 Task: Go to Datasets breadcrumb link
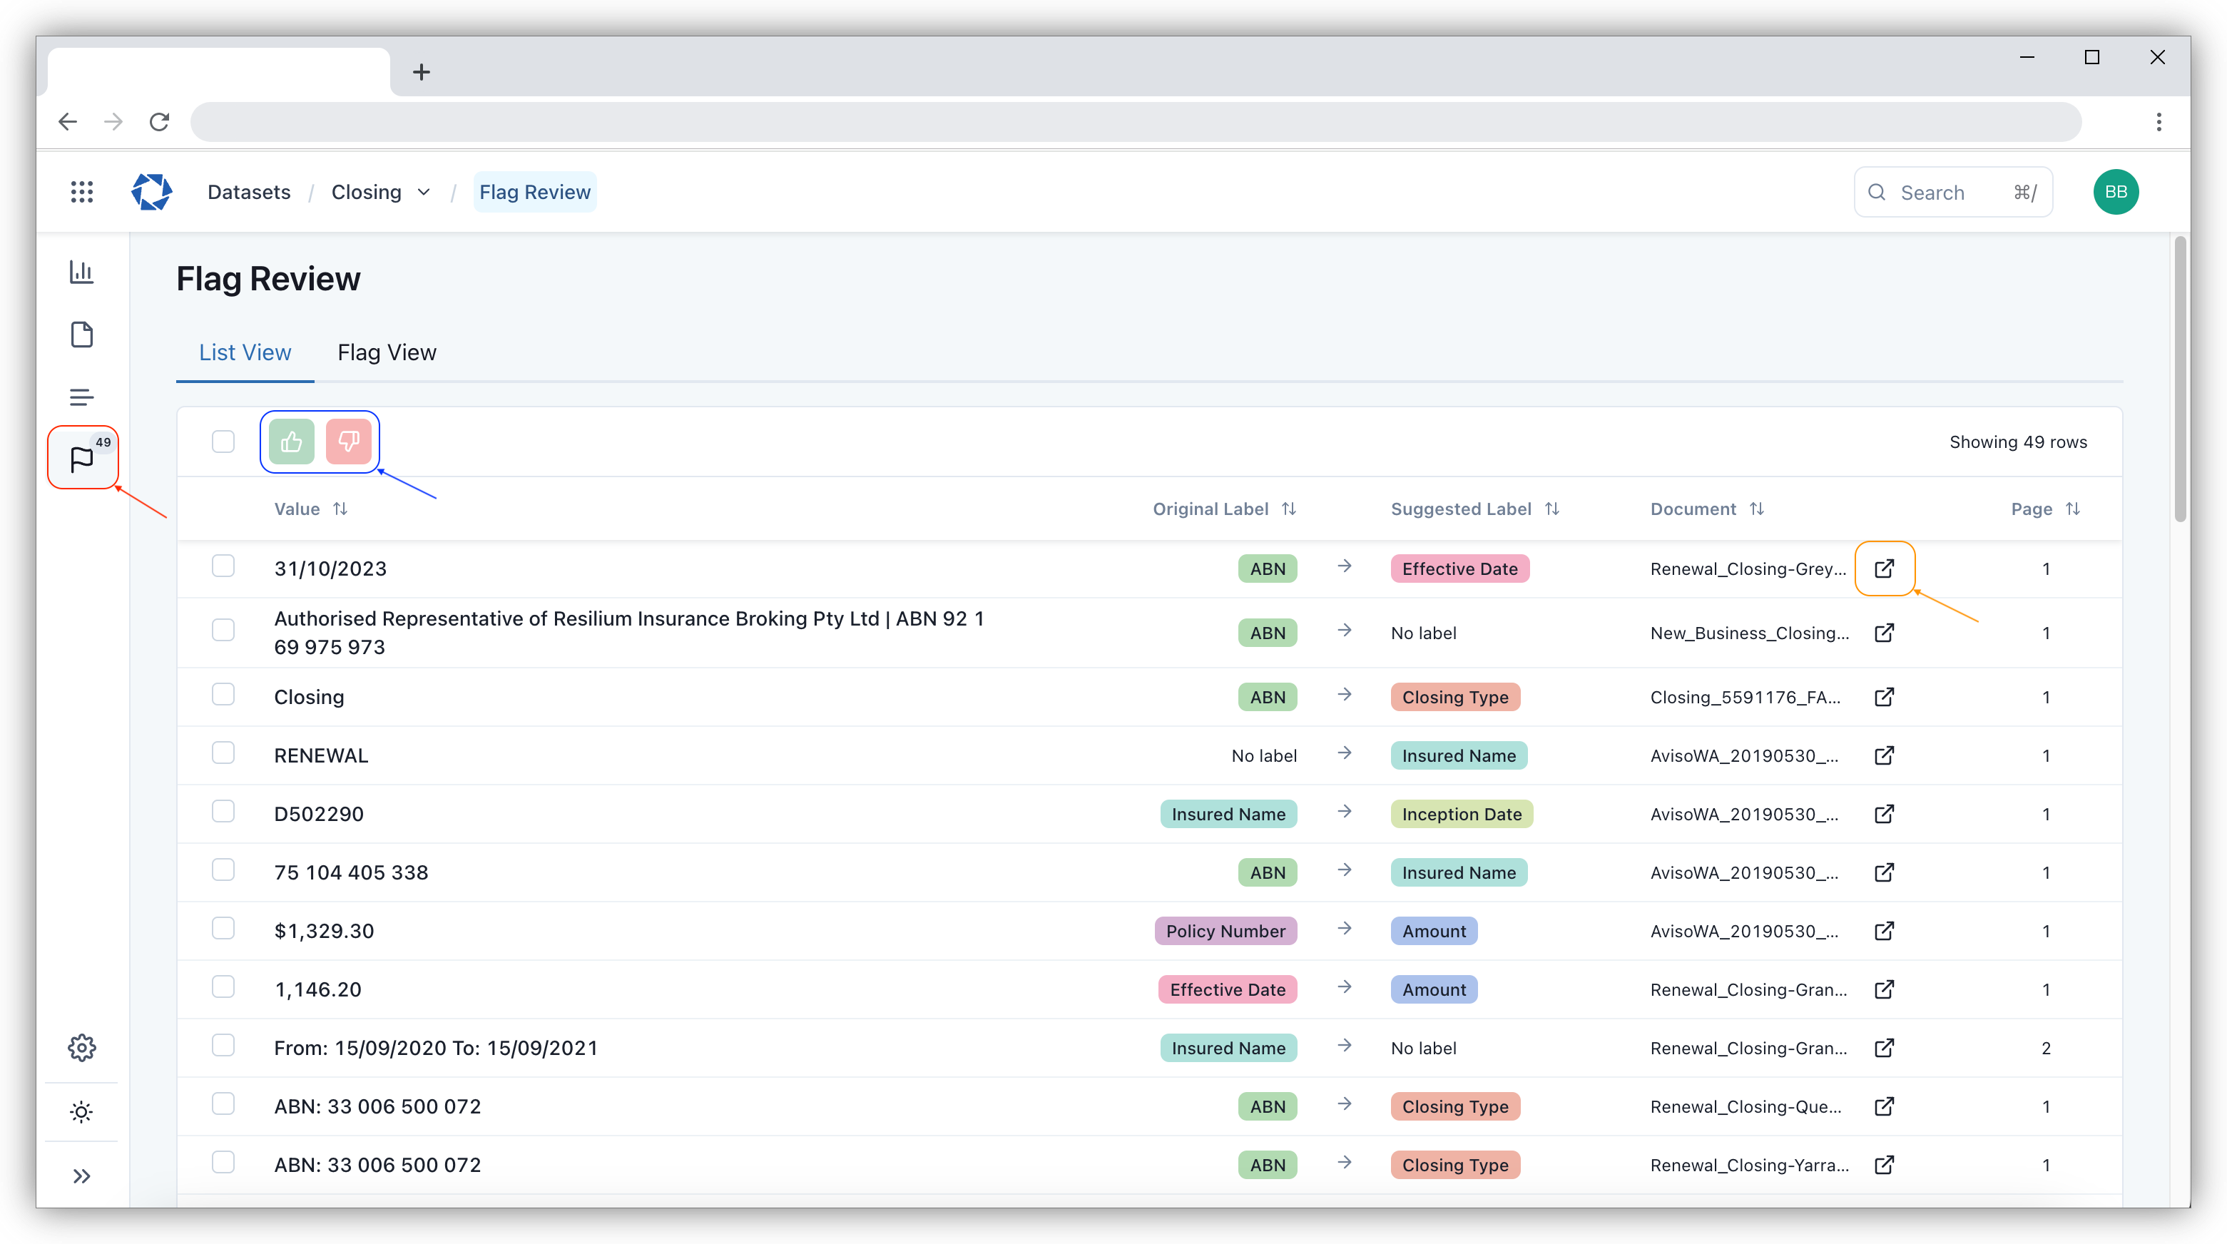(249, 192)
